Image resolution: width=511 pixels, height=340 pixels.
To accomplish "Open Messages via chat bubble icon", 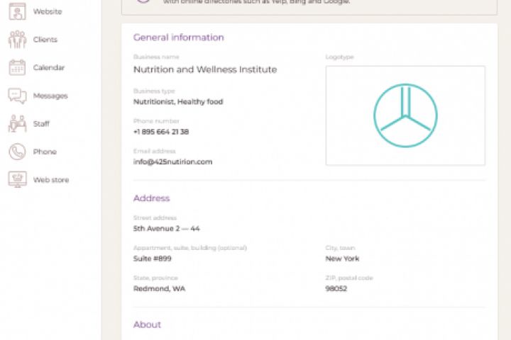I will click(17, 96).
